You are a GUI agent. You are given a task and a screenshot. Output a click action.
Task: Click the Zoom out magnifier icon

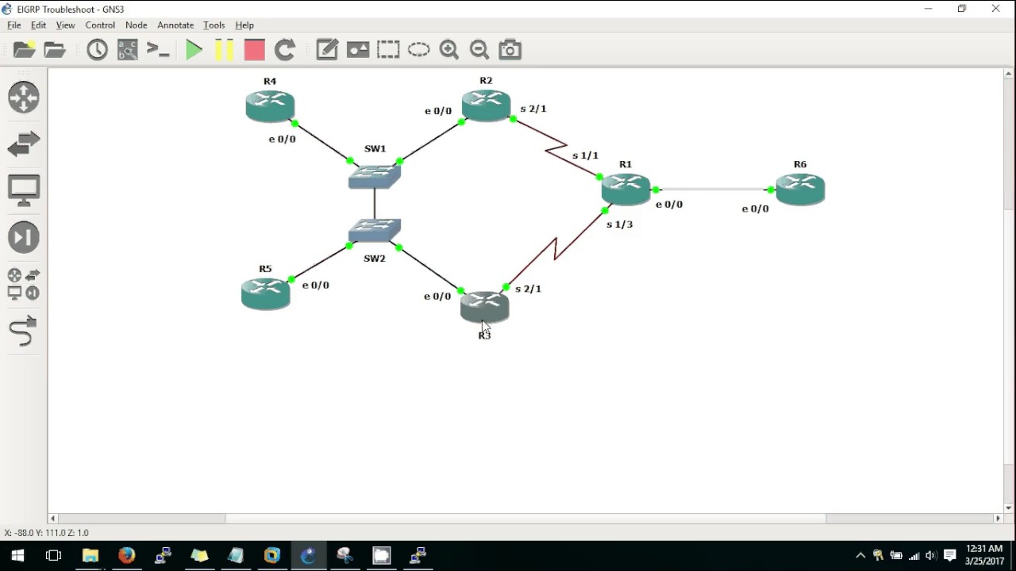tap(479, 50)
